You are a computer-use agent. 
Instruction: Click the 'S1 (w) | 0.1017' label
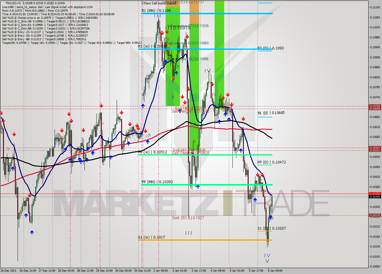[151, 237]
